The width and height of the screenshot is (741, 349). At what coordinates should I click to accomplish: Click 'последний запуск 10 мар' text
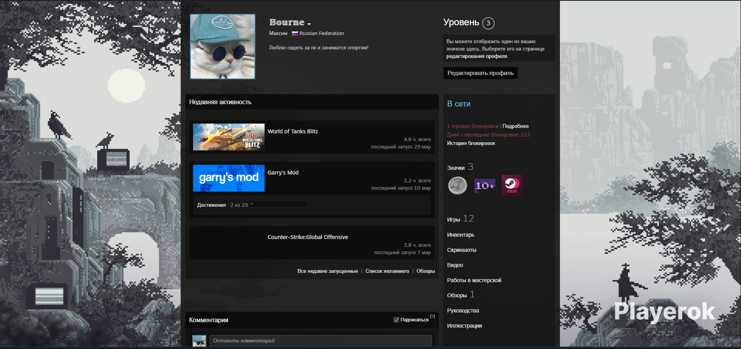401,188
